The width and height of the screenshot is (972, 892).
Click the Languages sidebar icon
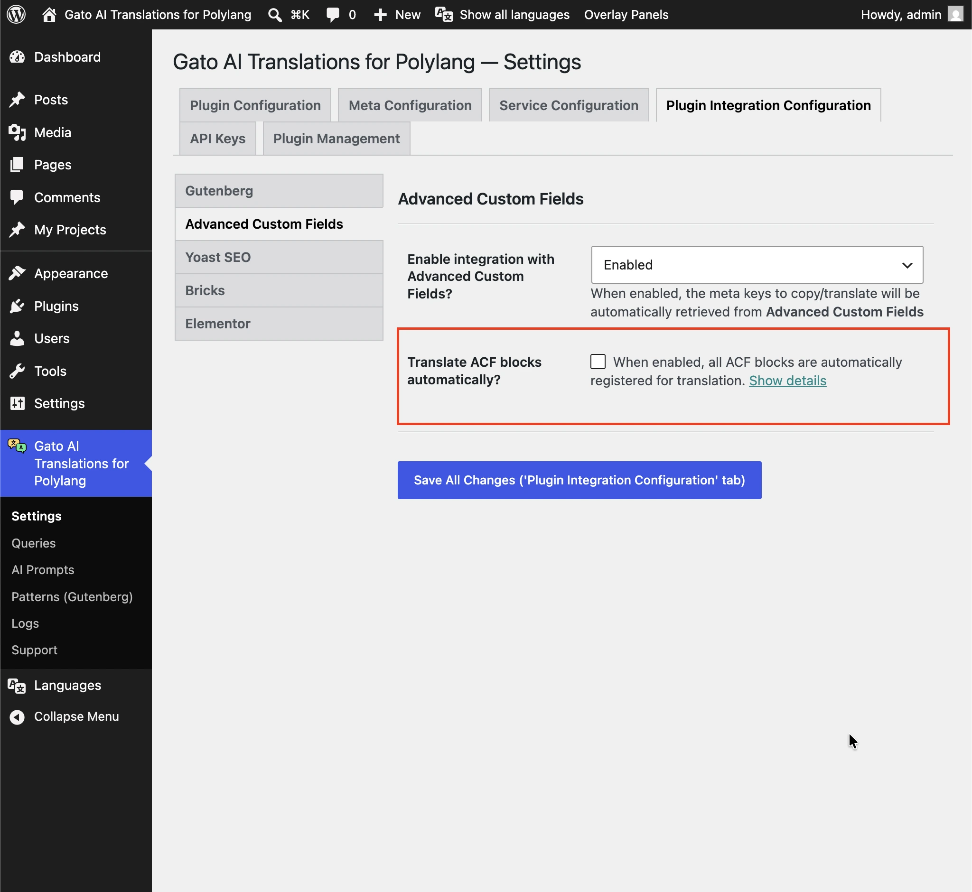coord(18,686)
